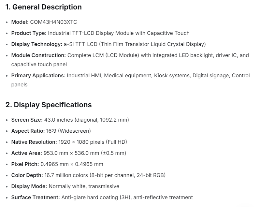Viewport: 261px width, 207px height.
Task: Click the "Color Depth:" label
Action: tap(27, 175)
